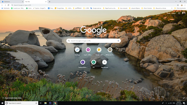The height and width of the screenshot is (105, 187).
Task: Open the home bookmark
Action: [29, 8]
